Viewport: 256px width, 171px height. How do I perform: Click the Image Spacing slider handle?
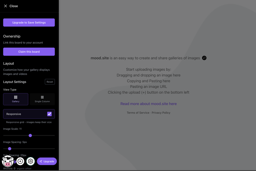point(10,149)
